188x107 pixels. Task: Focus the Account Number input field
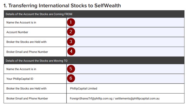[x=126, y=32]
